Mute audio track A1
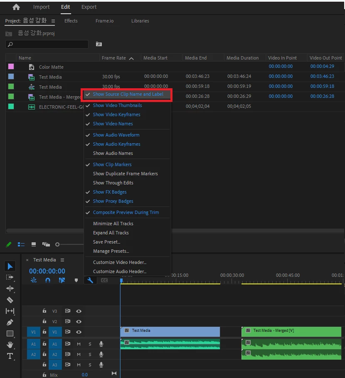Viewport: 345px width, 378px height. [x=79, y=344]
